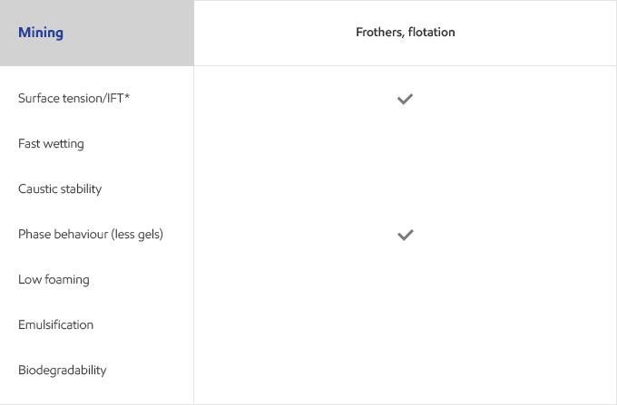Click the Phase behaviour checkmark icon
This screenshot has height=405, width=617.
[405, 235]
